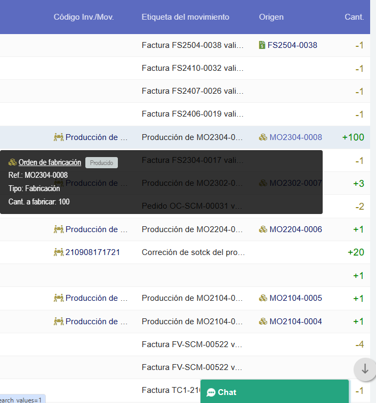Click the movement icon in the MO2304-0008 row
The image size is (376, 403).
59,137
